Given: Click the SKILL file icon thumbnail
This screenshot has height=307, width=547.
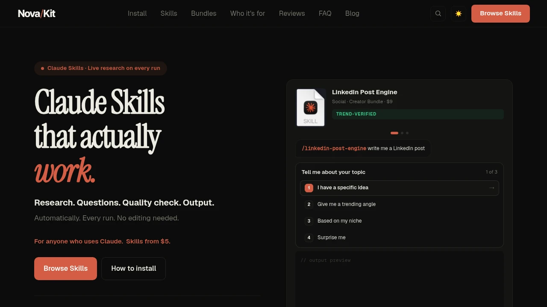Looking at the screenshot, I should pyautogui.click(x=311, y=107).
